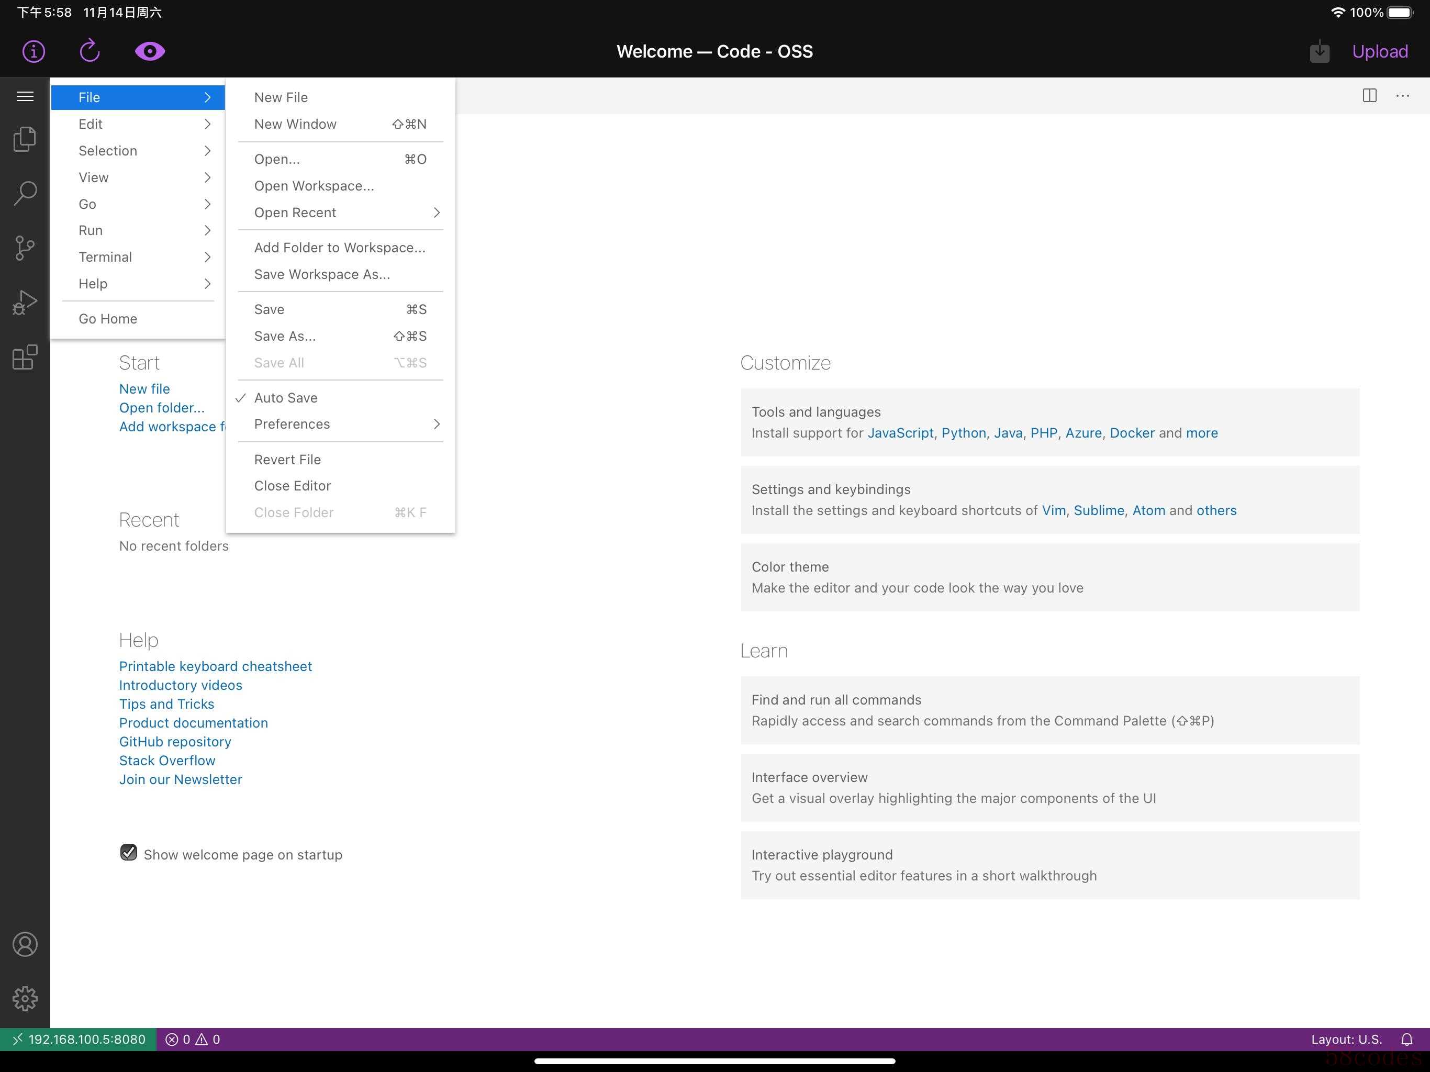Choose Save Workspace As... entry

[341, 274]
